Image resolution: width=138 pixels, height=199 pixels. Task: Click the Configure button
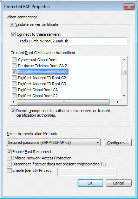[118, 143]
